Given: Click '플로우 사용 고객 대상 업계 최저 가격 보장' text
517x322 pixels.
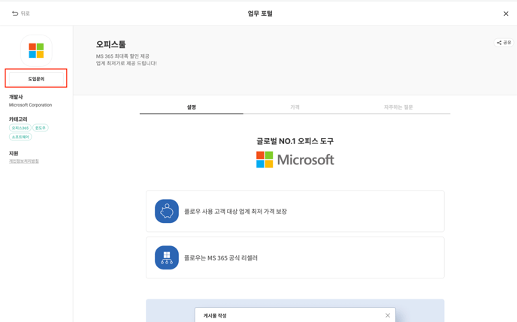Looking at the screenshot, I should click(x=235, y=212).
